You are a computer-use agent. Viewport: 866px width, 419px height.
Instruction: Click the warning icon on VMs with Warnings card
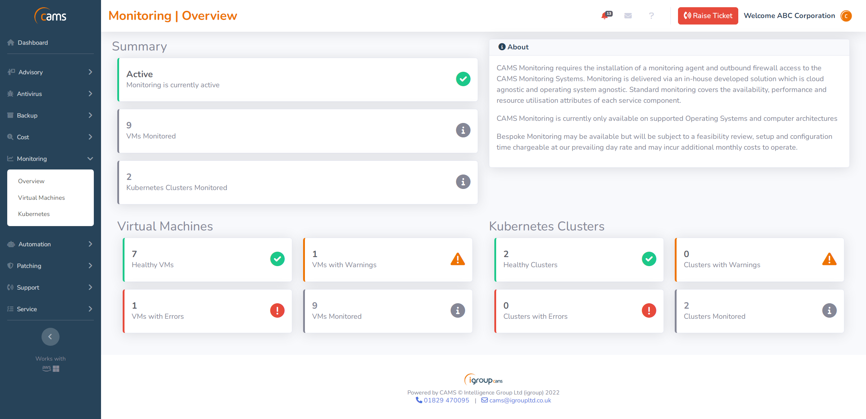[x=458, y=259]
